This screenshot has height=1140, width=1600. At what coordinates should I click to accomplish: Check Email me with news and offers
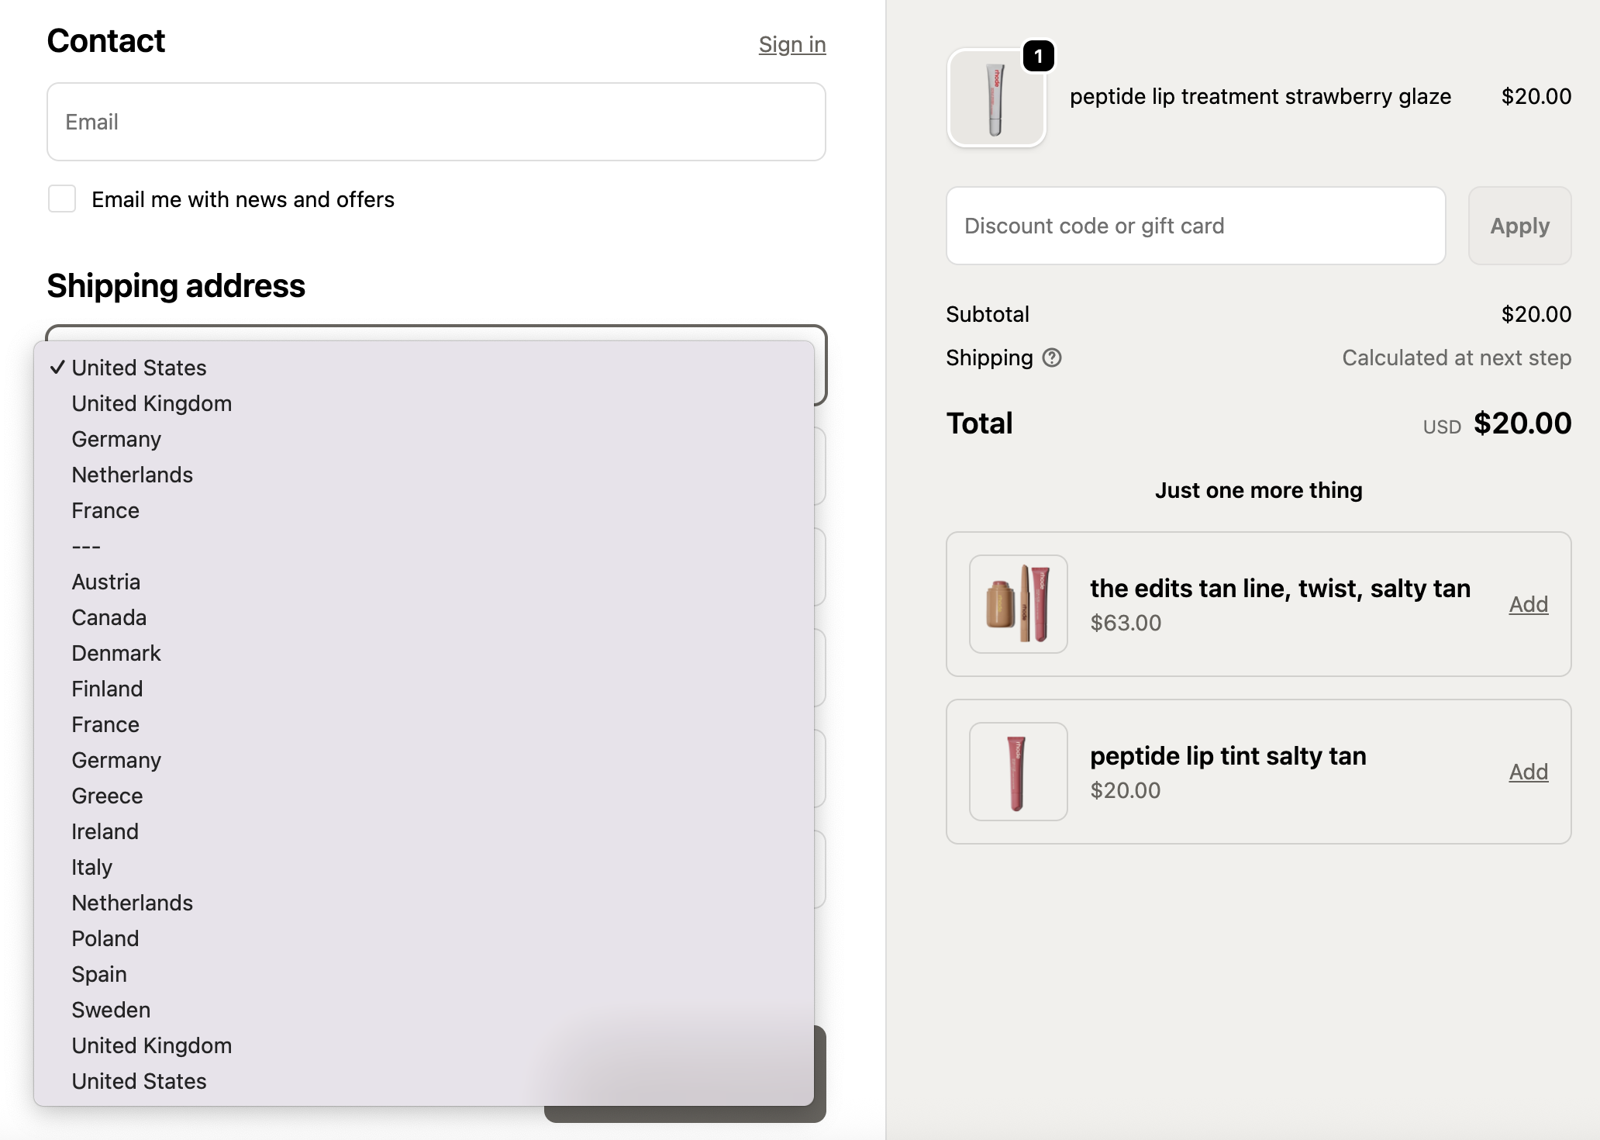pyautogui.click(x=62, y=199)
